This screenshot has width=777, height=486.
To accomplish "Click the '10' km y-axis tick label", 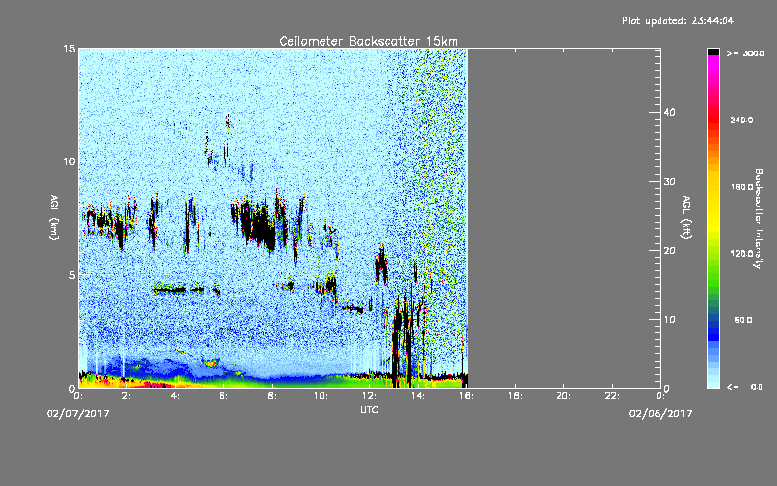I will [69, 161].
